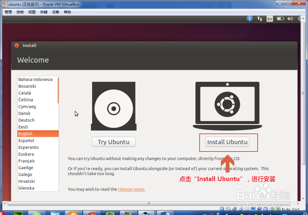Click the Install Ubuntu button
This screenshot has width=308, height=215.
point(227,142)
